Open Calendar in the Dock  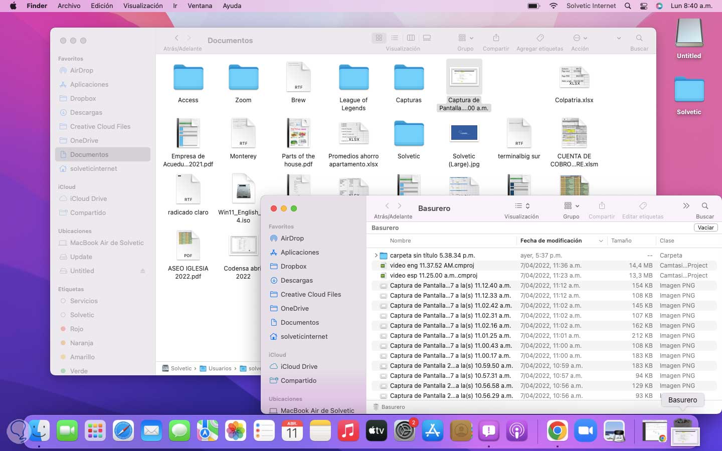[292, 430]
